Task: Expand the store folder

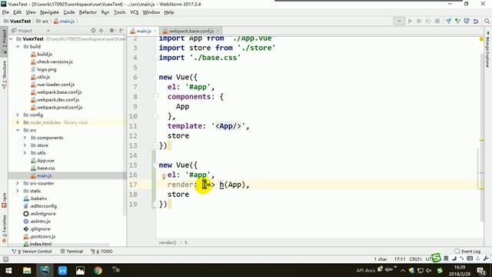Action: click(x=25, y=145)
